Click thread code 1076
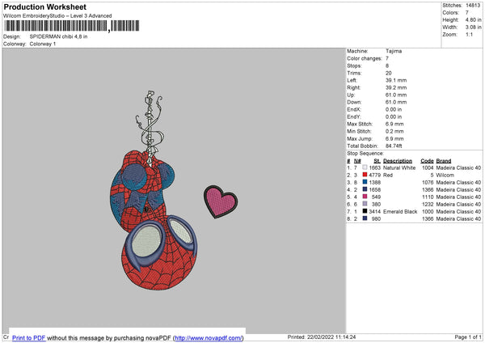This screenshot has height=343, width=485. 428,182
